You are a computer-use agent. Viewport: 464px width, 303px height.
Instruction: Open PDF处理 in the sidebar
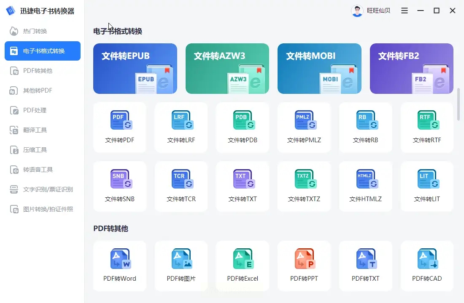43,110
